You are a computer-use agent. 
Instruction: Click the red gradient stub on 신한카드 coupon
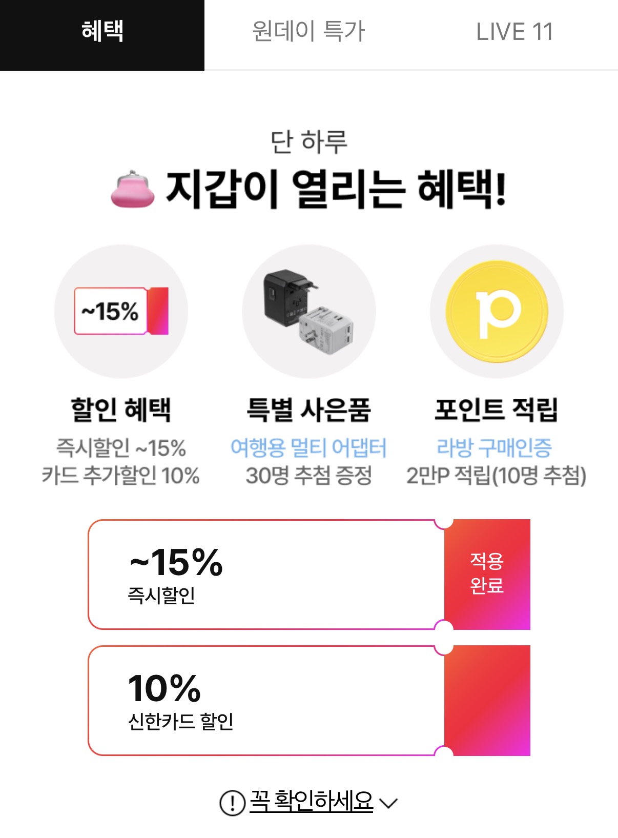coord(487,700)
